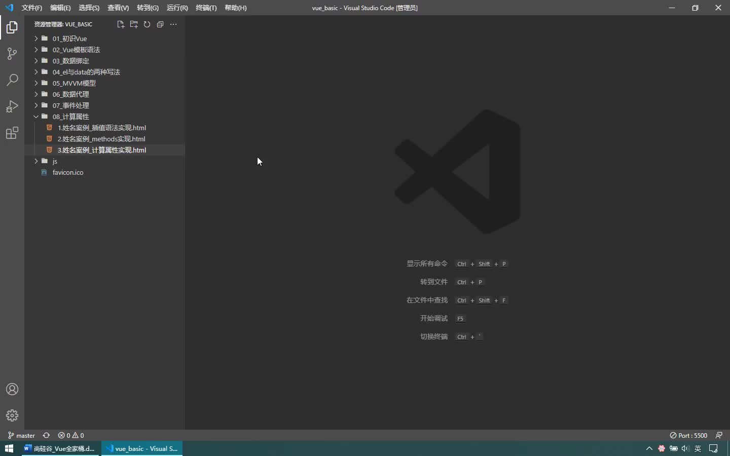This screenshot has height=456, width=730.
Task: Click the battery icon in system tray
Action: [674, 448]
